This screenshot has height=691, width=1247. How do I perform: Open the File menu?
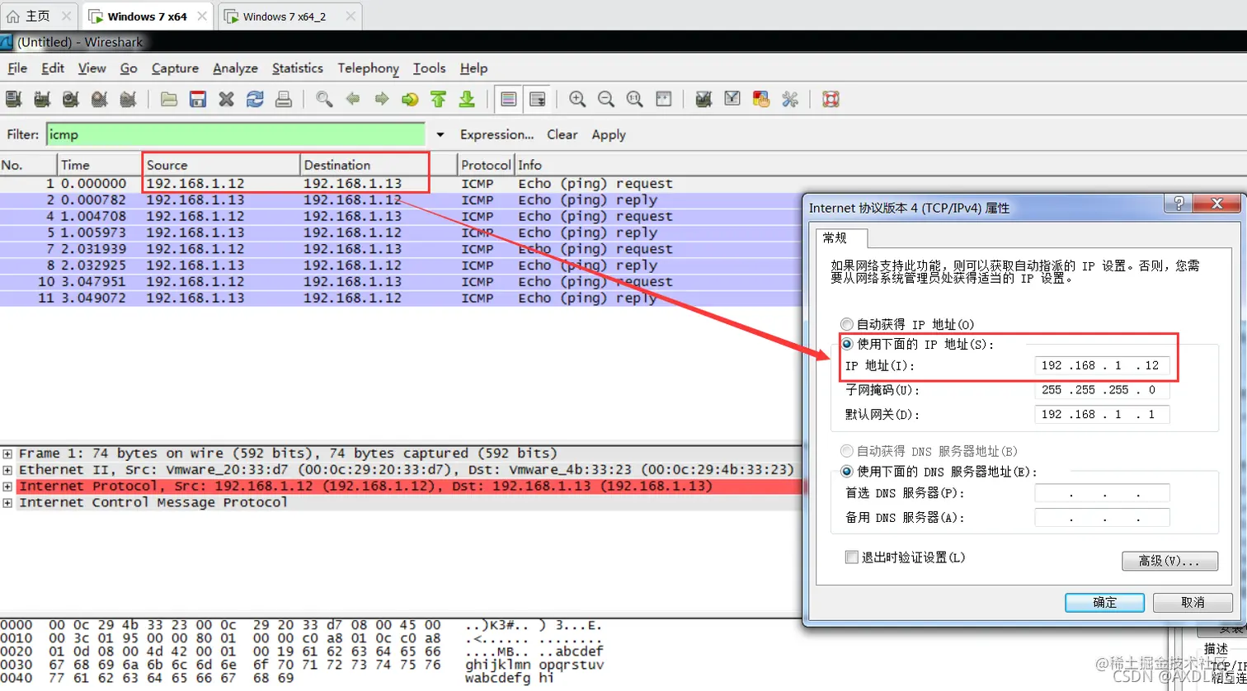[17, 68]
